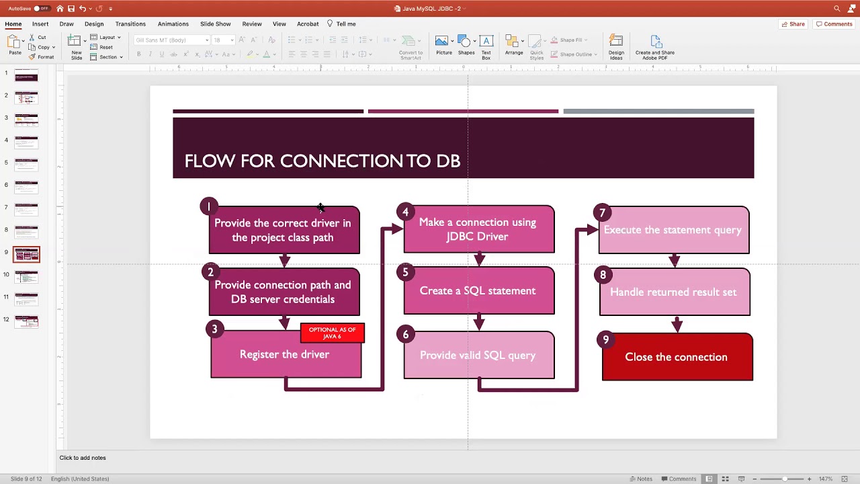Expand the Copy dropdown arrow
Viewport: 860px width, 484px height.
coord(54,47)
